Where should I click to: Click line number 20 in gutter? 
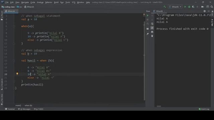6,74
